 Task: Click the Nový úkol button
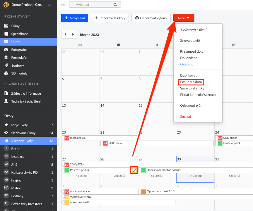tap(74, 18)
